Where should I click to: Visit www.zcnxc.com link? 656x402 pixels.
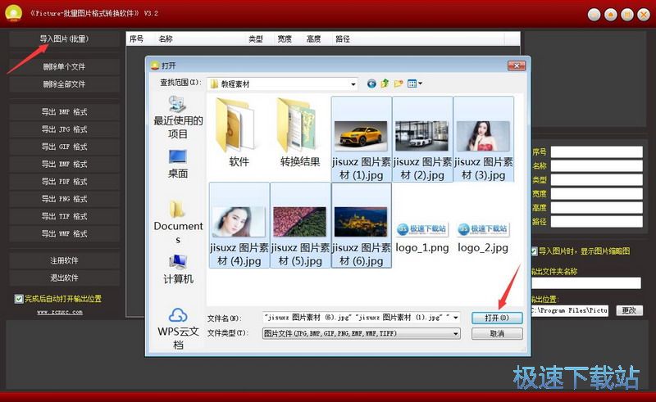coord(59,312)
